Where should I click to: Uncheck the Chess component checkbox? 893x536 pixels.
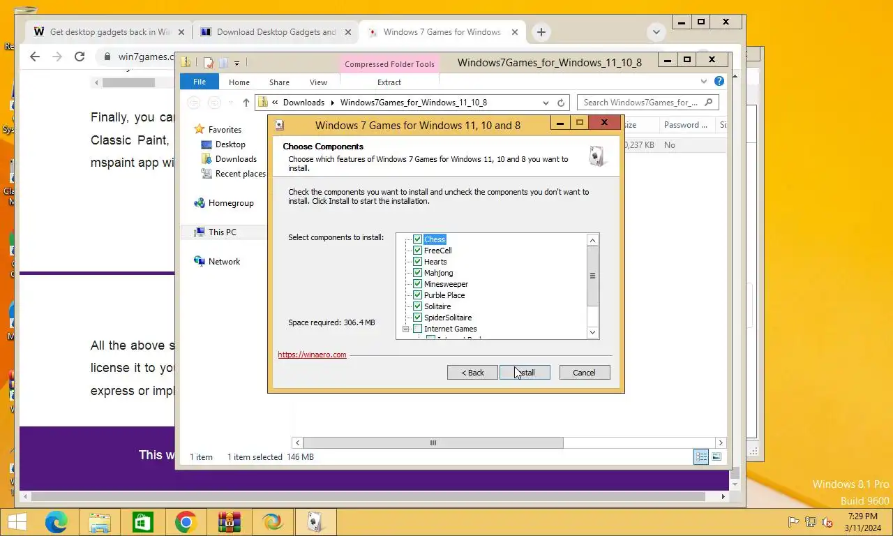pyautogui.click(x=418, y=239)
